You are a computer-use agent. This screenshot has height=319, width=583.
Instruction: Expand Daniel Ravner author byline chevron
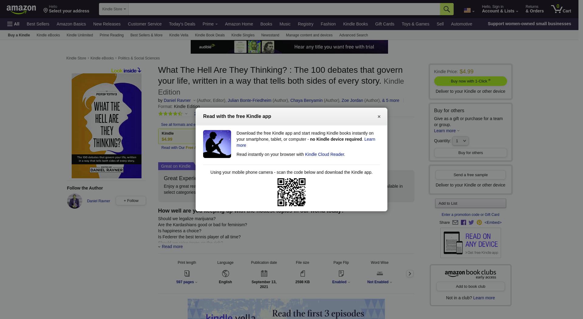tap(194, 100)
